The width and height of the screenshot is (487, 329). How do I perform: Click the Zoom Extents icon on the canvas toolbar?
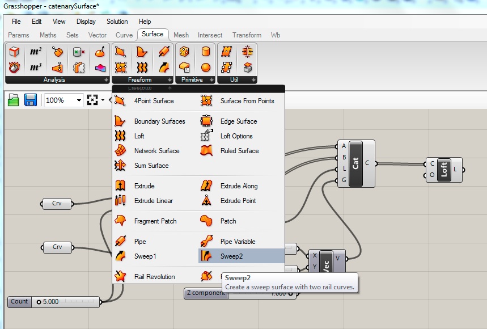pos(92,100)
